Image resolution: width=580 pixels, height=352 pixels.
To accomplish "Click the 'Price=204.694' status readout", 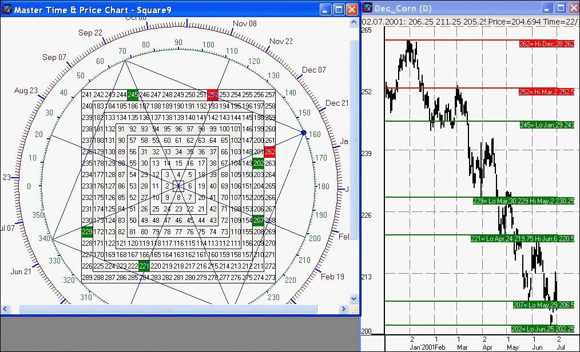I will point(514,21).
